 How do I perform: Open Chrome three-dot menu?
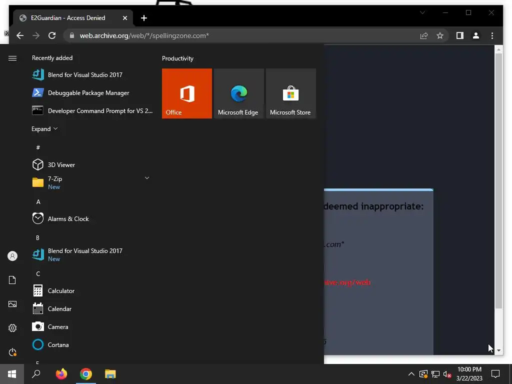(492, 35)
